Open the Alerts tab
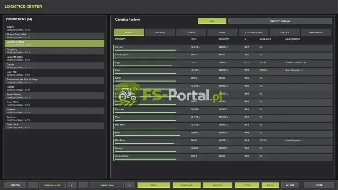 (191, 32)
